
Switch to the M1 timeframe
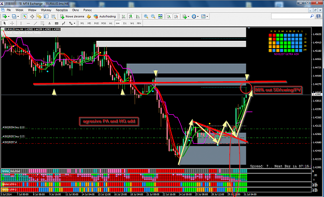(x=82, y=23)
